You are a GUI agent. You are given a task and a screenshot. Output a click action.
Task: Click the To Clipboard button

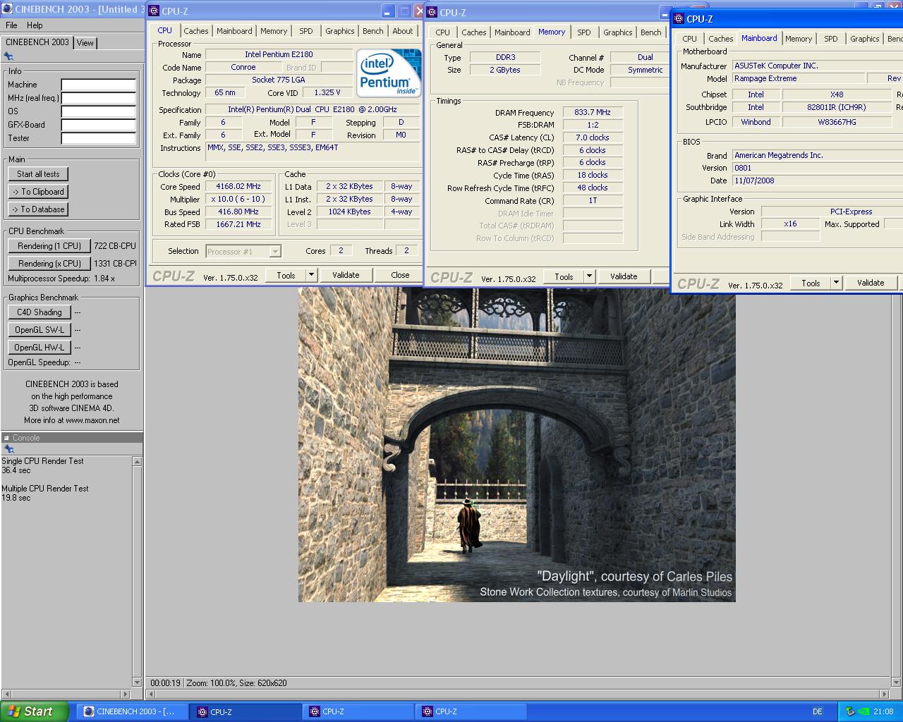[39, 192]
